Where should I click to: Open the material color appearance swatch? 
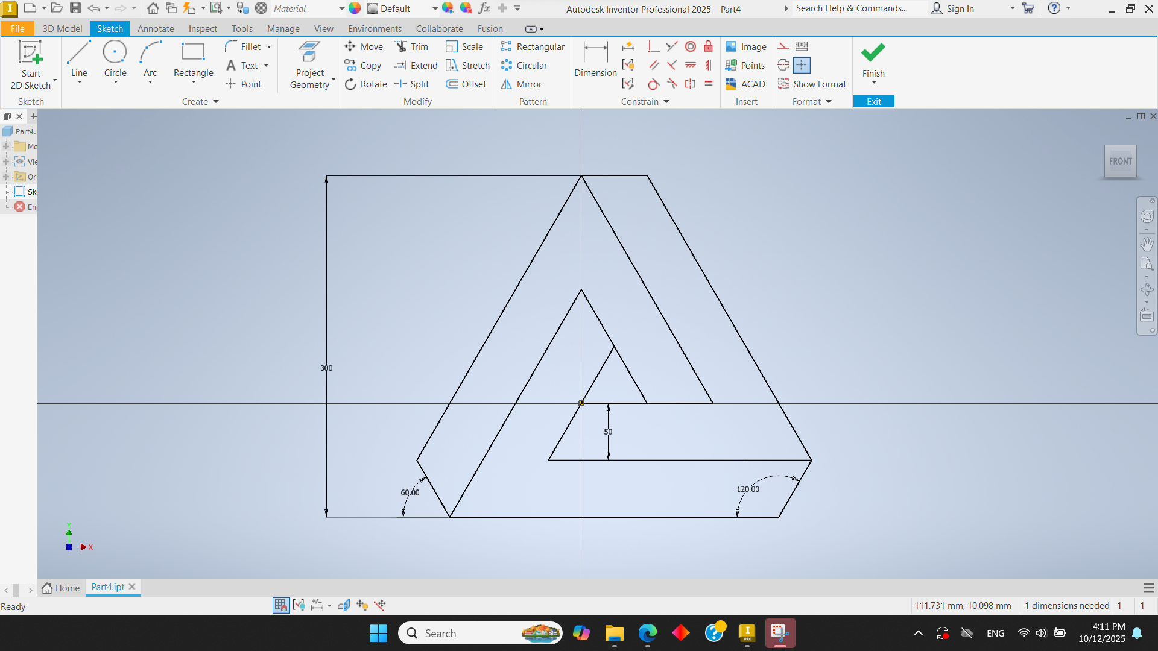coord(355,8)
